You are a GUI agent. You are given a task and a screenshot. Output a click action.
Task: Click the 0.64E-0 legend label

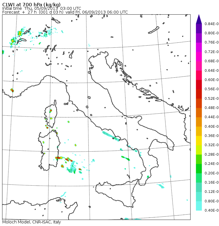pyautogui.click(x=212, y=70)
